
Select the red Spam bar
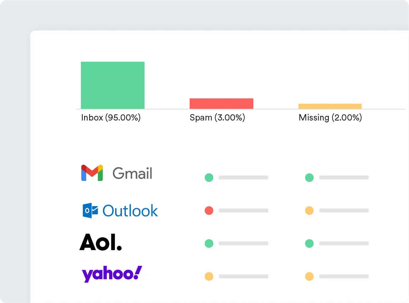[221, 104]
